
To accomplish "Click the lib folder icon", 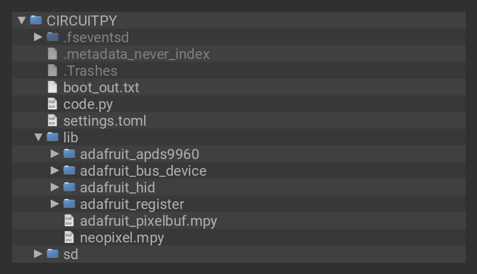I will tap(52, 138).
